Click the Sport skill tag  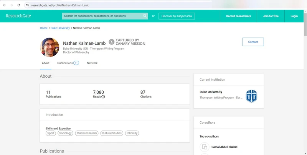[51, 133]
